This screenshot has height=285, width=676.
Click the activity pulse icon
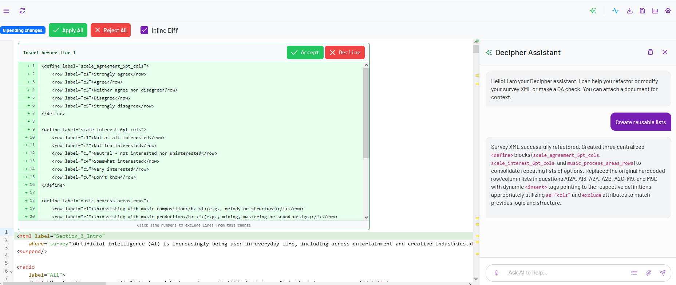tap(616, 11)
